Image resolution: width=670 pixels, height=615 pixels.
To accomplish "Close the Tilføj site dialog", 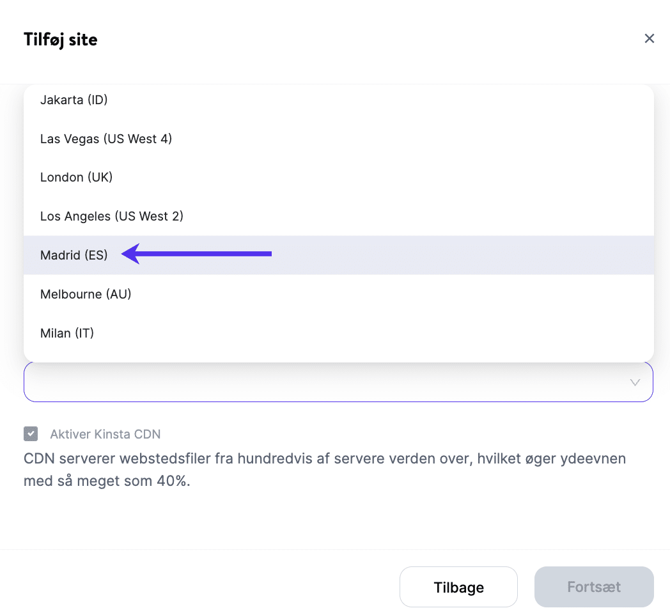I will tap(649, 39).
